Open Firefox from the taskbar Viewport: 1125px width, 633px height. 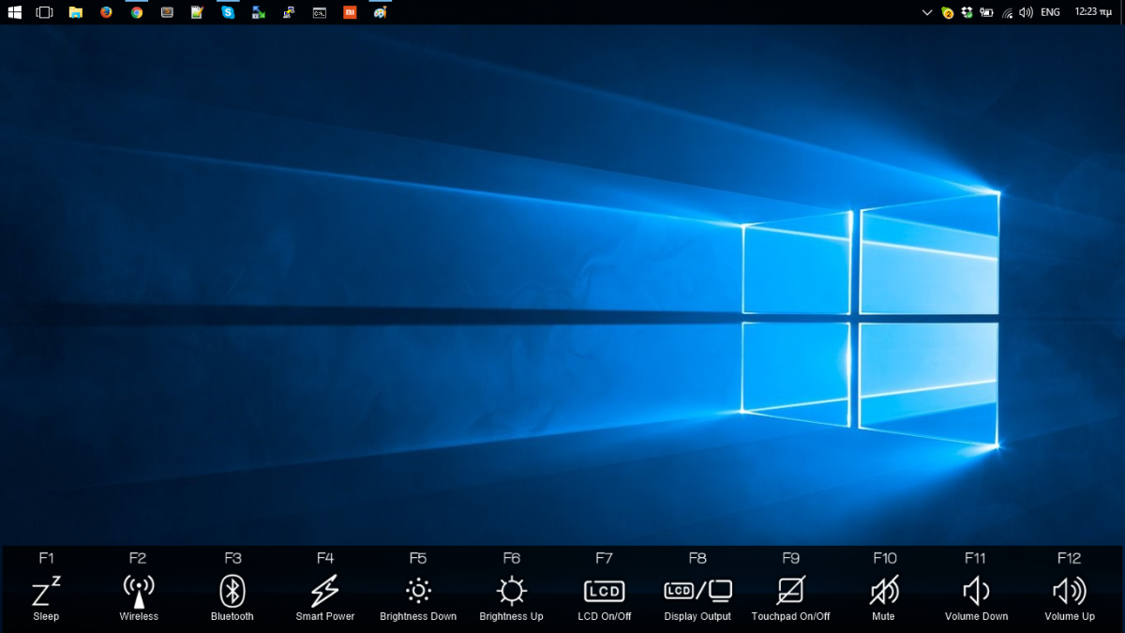pyautogui.click(x=106, y=12)
